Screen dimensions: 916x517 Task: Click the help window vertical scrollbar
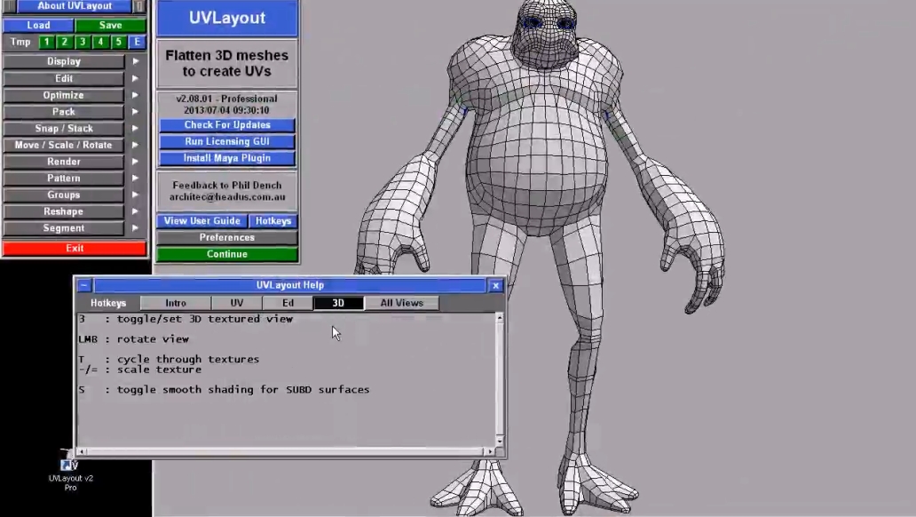[500, 378]
